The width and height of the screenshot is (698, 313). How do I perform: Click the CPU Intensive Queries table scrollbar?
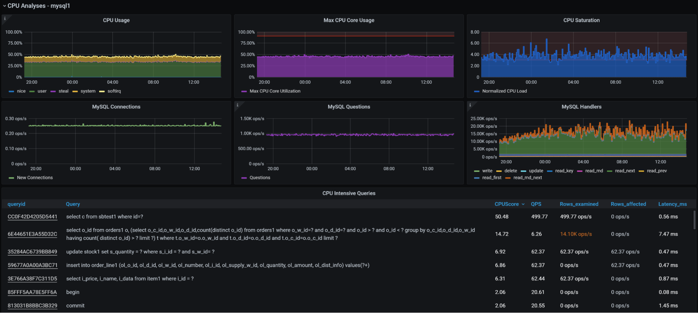pyautogui.click(x=694, y=220)
